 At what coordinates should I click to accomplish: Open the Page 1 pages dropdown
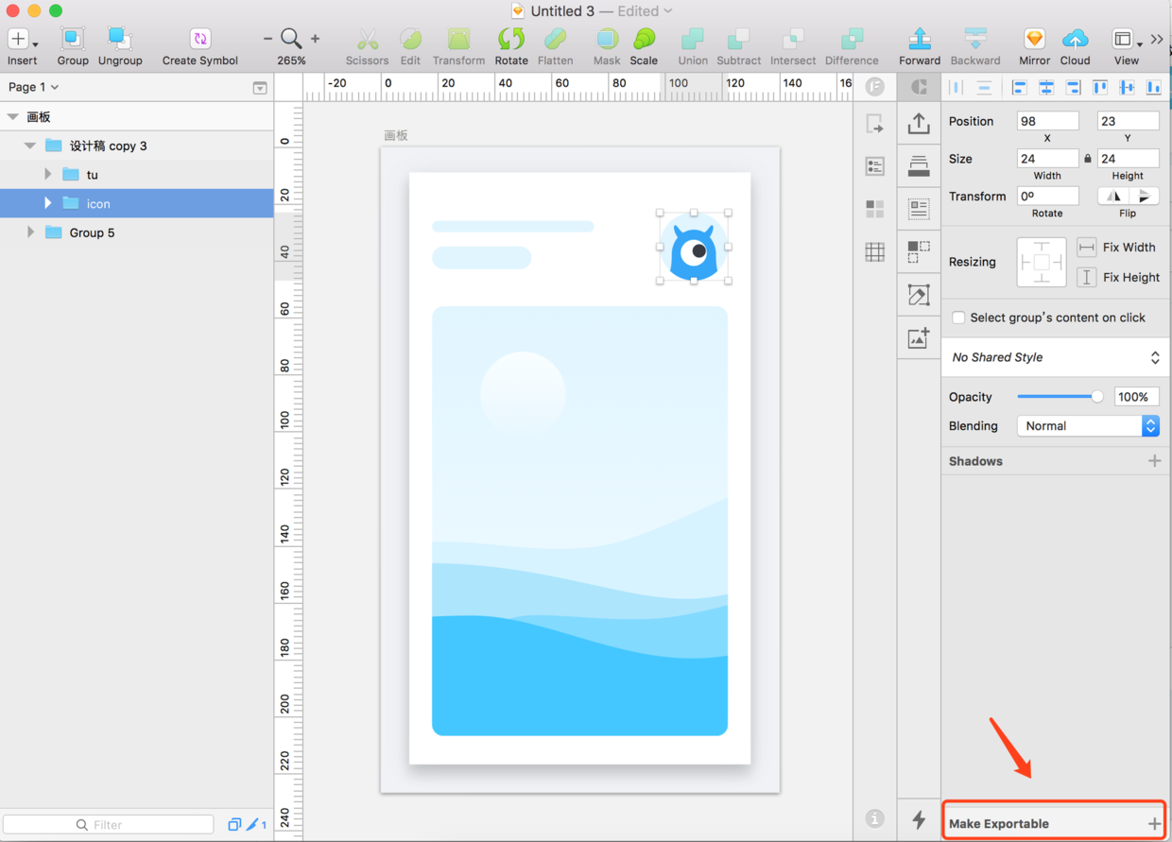[x=33, y=87]
